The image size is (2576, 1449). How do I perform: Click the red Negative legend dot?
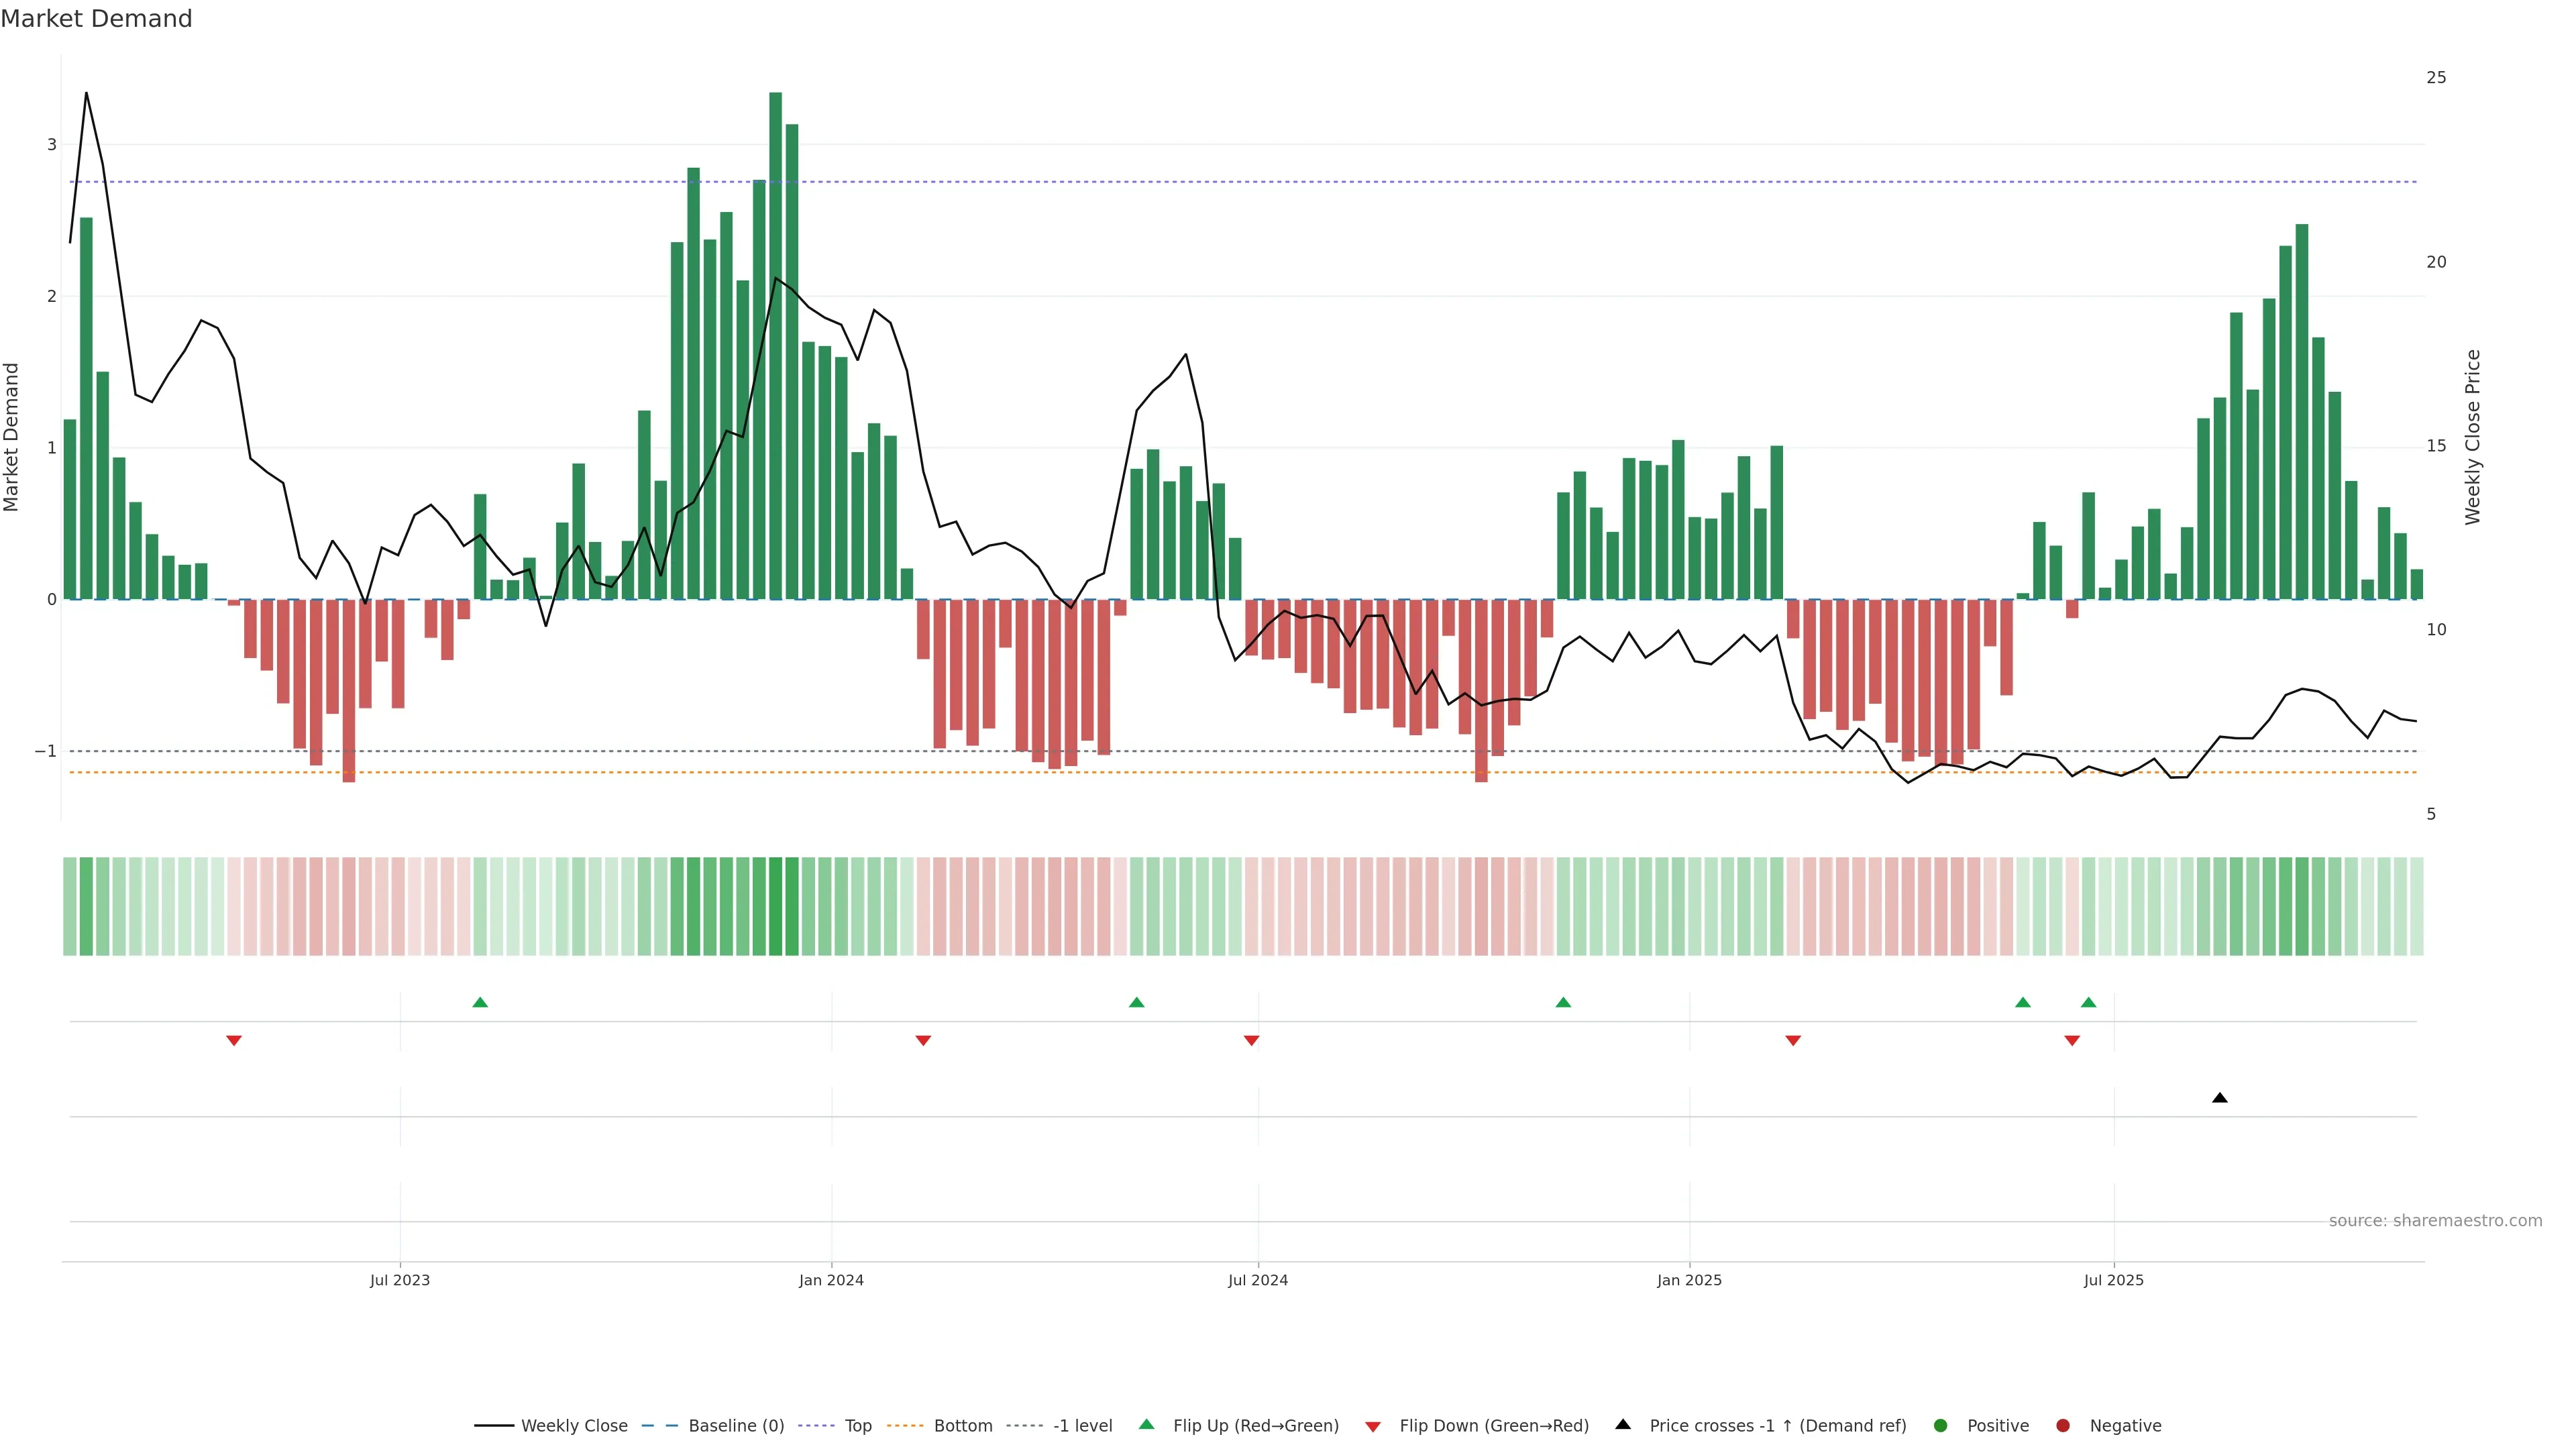2063,1426
